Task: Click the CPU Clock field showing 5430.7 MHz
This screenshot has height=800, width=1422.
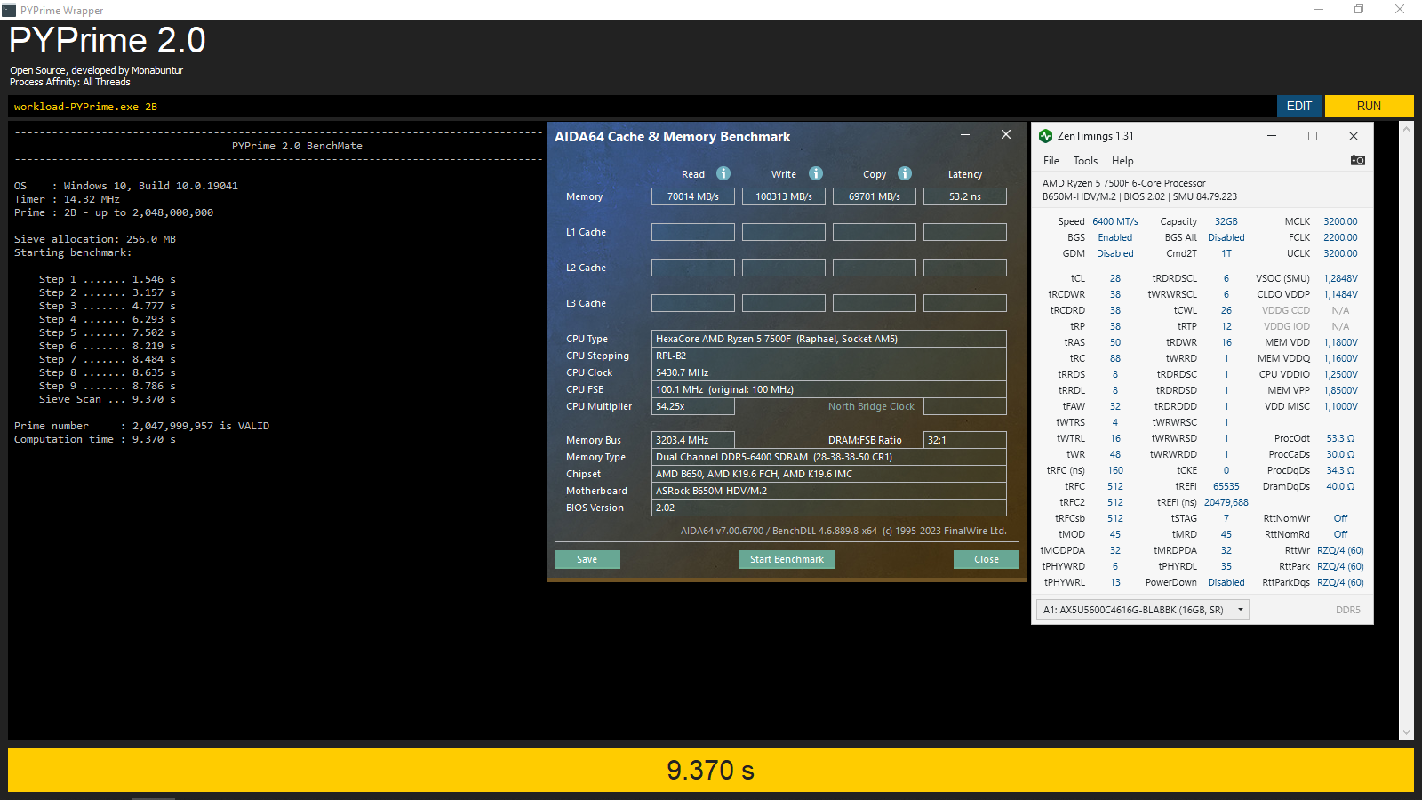Action: [x=829, y=372]
